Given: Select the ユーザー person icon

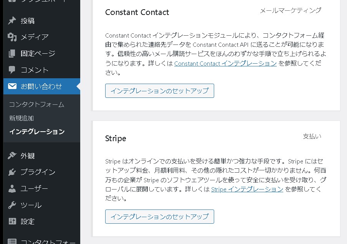Looking at the screenshot, I should (12, 188).
